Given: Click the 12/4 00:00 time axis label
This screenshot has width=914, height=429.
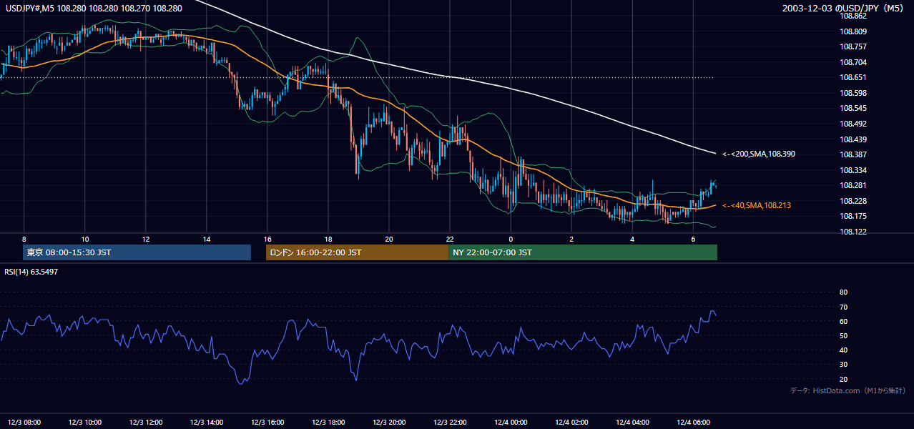Looking at the screenshot, I should pyautogui.click(x=511, y=422).
